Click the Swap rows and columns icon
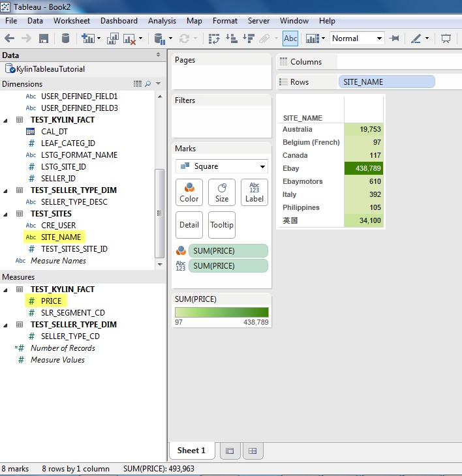The image size is (462, 476). 214,38
